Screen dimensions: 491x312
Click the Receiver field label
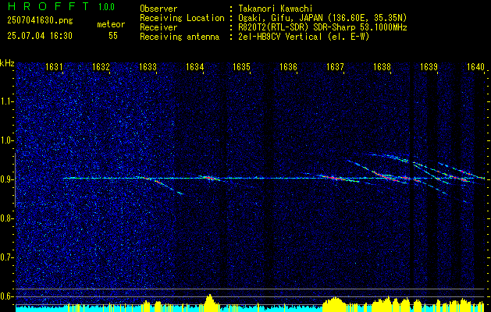pyautogui.click(x=158, y=27)
